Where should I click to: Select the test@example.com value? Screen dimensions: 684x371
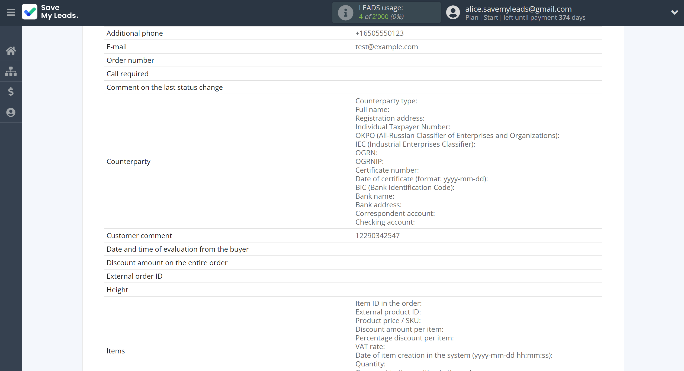click(x=387, y=47)
